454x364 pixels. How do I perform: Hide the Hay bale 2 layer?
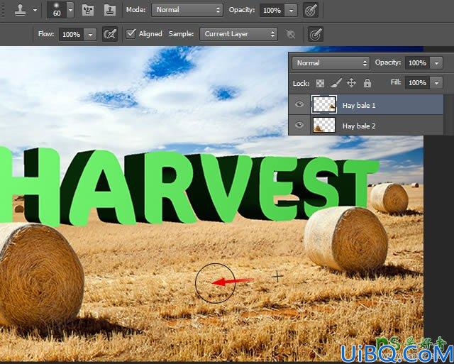point(299,124)
